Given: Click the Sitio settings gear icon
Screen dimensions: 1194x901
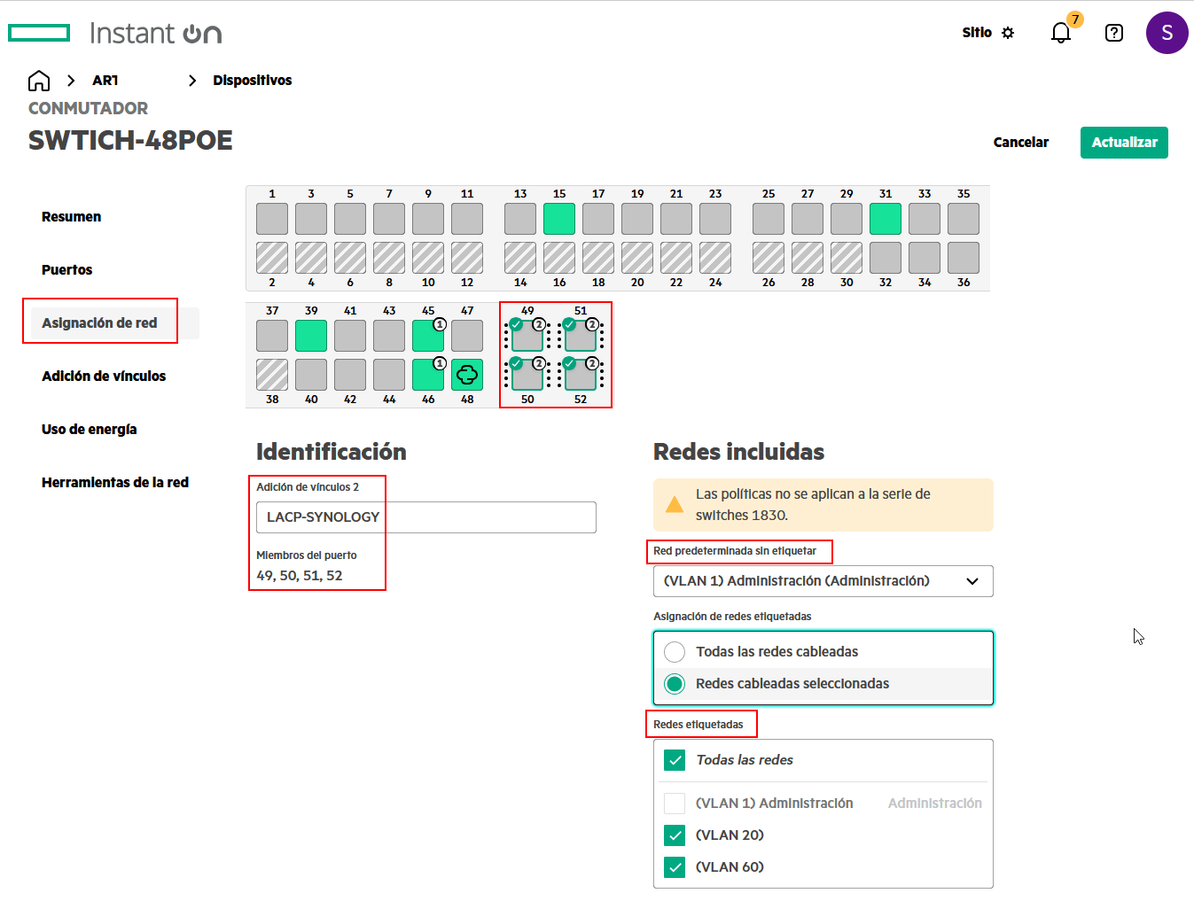Looking at the screenshot, I should [1008, 33].
